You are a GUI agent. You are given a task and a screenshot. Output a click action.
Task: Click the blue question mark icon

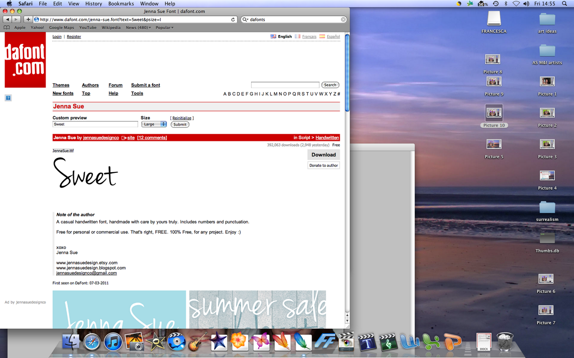(8, 98)
